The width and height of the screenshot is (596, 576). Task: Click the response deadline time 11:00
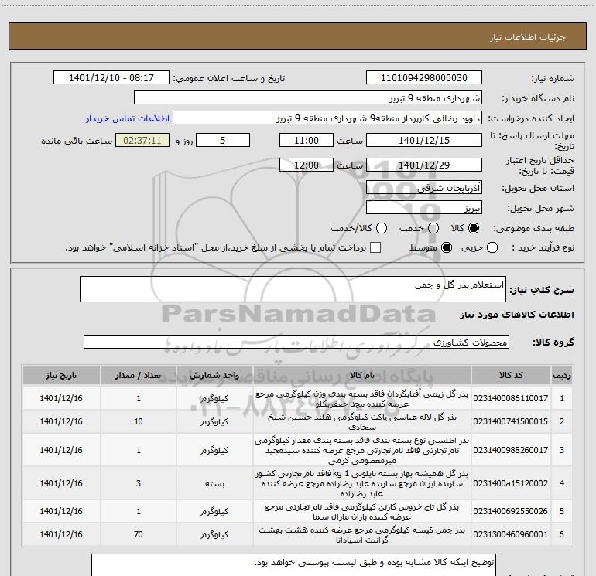307,140
